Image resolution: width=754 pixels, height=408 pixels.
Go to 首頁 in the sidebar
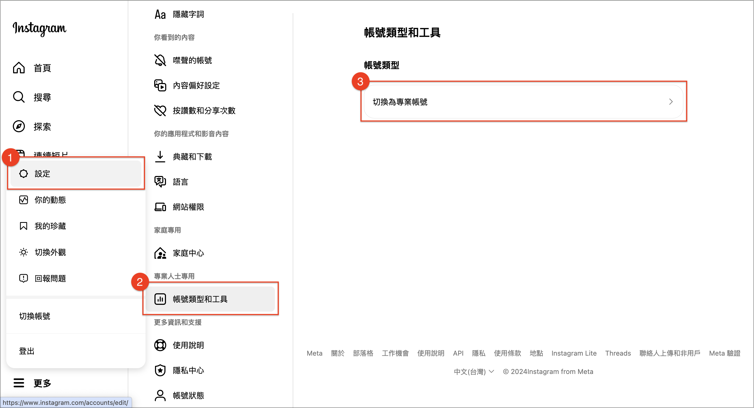[42, 68]
